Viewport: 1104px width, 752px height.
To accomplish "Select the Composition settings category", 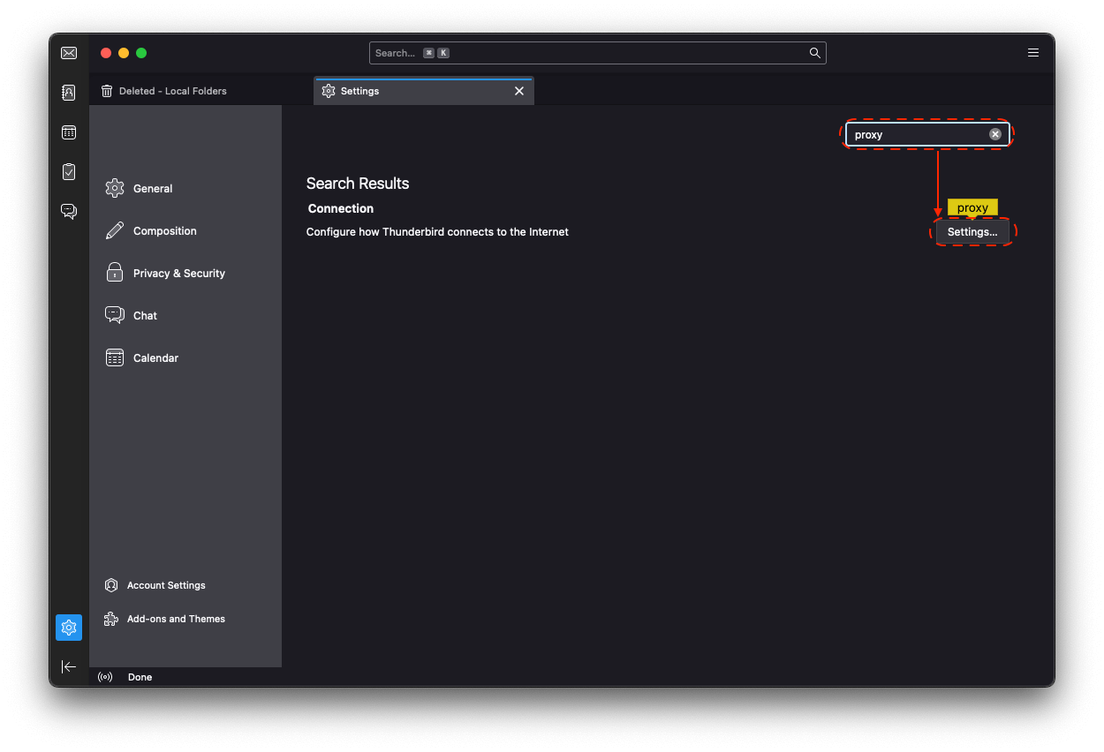I will (164, 231).
